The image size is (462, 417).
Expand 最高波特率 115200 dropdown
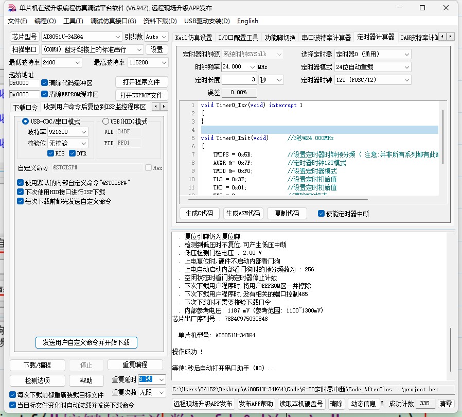(x=164, y=62)
